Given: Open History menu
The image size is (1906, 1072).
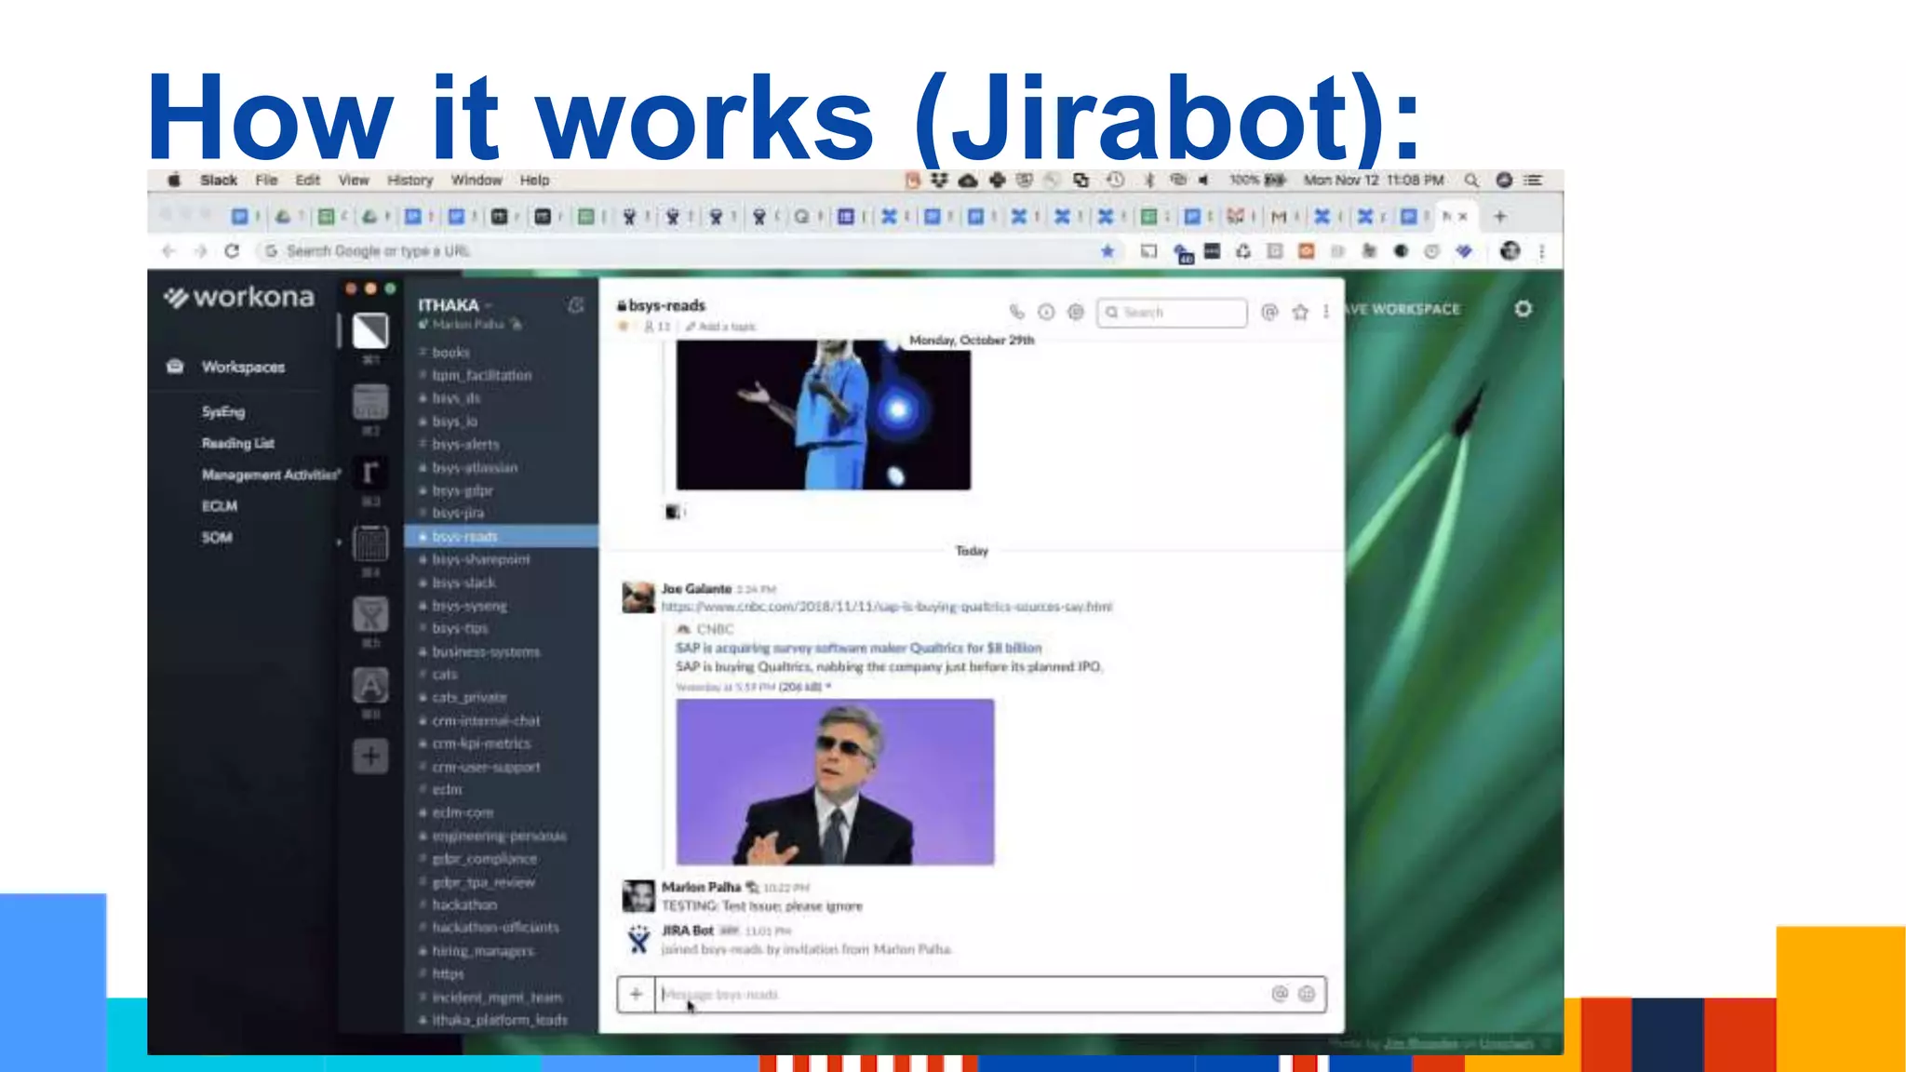Looking at the screenshot, I should [x=409, y=180].
